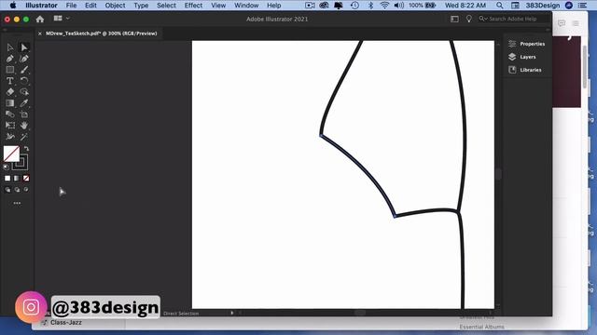Open the Type menu
The height and width of the screenshot is (335, 597).
coord(141,6)
